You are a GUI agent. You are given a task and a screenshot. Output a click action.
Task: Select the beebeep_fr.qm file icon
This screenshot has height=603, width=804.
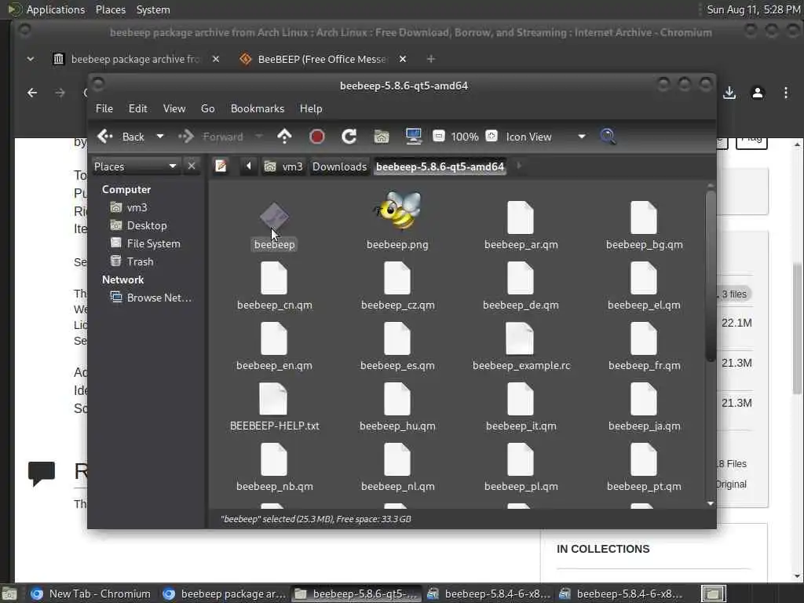point(644,338)
